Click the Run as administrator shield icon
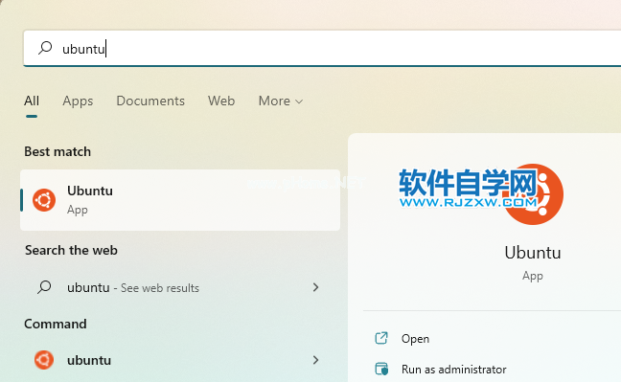This screenshot has width=621, height=382. [381, 369]
